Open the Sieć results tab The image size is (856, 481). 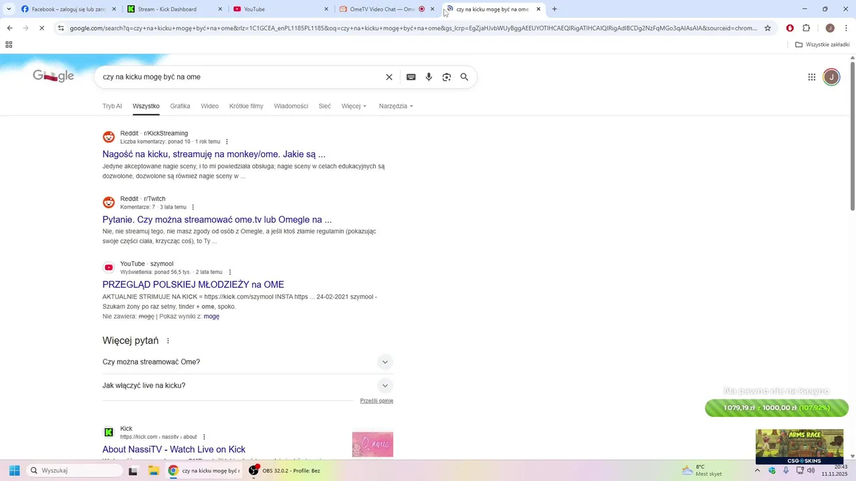(x=325, y=106)
